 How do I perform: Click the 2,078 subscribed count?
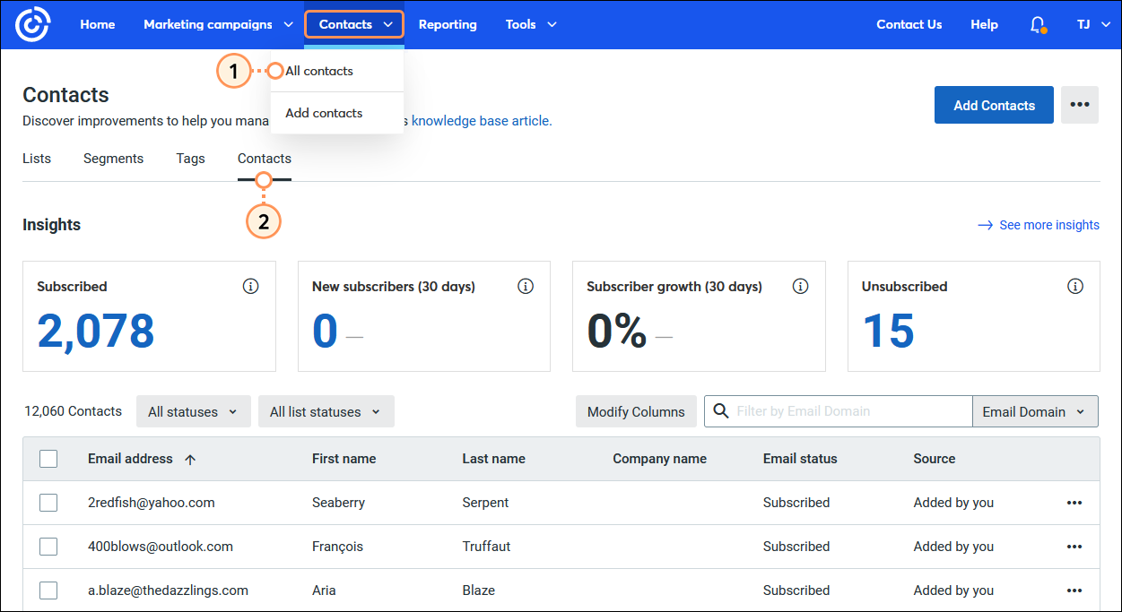tap(96, 332)
